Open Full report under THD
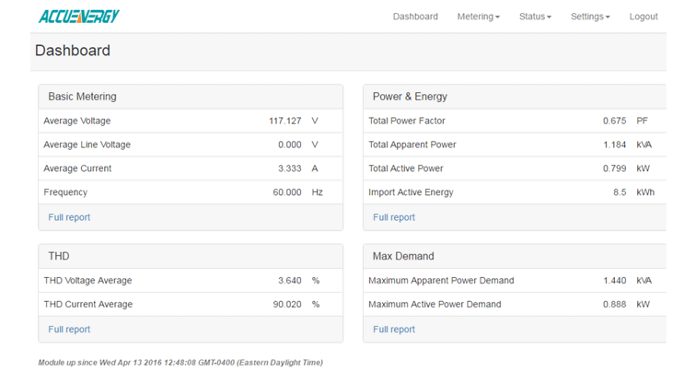 click(x=69, y=330)
